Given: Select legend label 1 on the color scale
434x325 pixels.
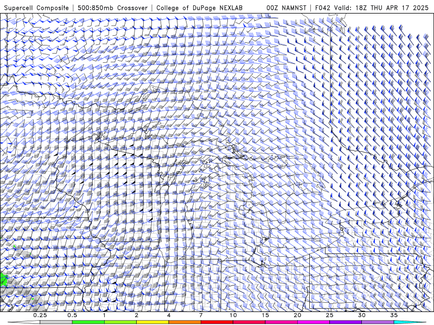Looking at the screenshot, I should point(104,315).
